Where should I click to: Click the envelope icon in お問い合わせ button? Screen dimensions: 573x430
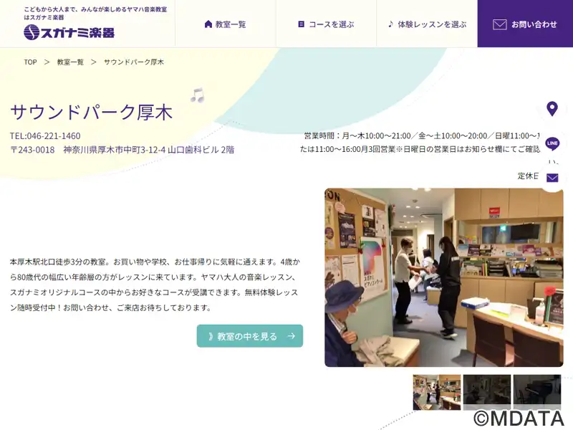[499, 24]
